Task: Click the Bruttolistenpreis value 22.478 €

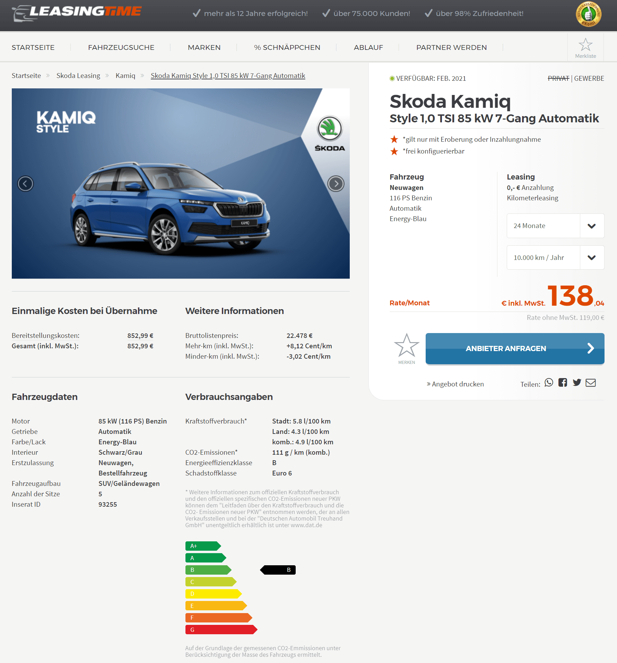Action: coord(299,335)
